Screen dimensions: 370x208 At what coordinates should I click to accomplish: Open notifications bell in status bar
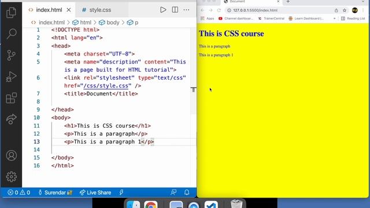187,192
